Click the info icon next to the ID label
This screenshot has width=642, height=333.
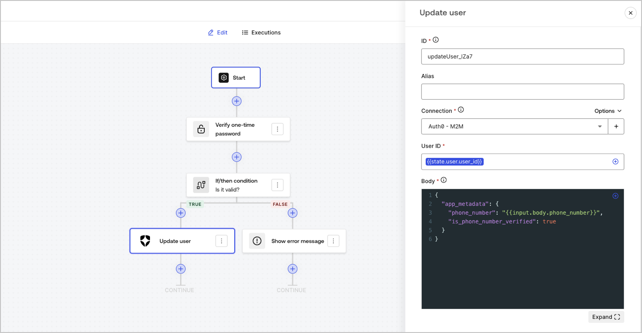click(x=436, y=40)
